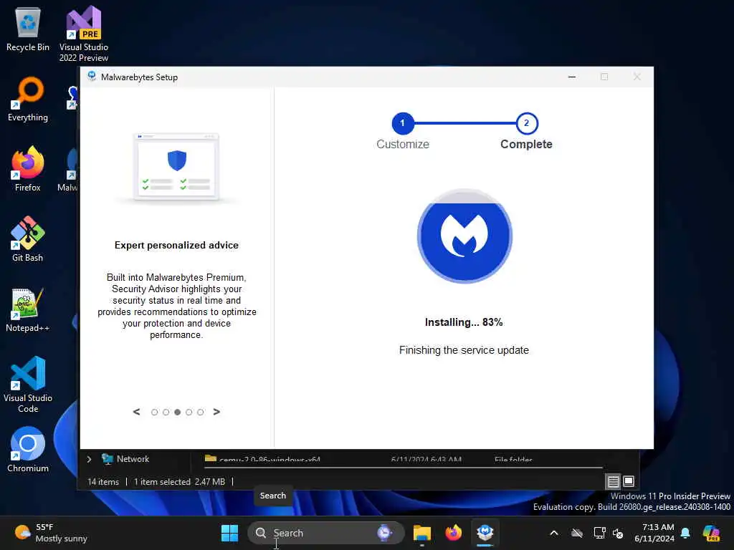The width and height of the screenshot is (734, 550).
Task: Click the '14 items' status bar text
Action: 103,482
